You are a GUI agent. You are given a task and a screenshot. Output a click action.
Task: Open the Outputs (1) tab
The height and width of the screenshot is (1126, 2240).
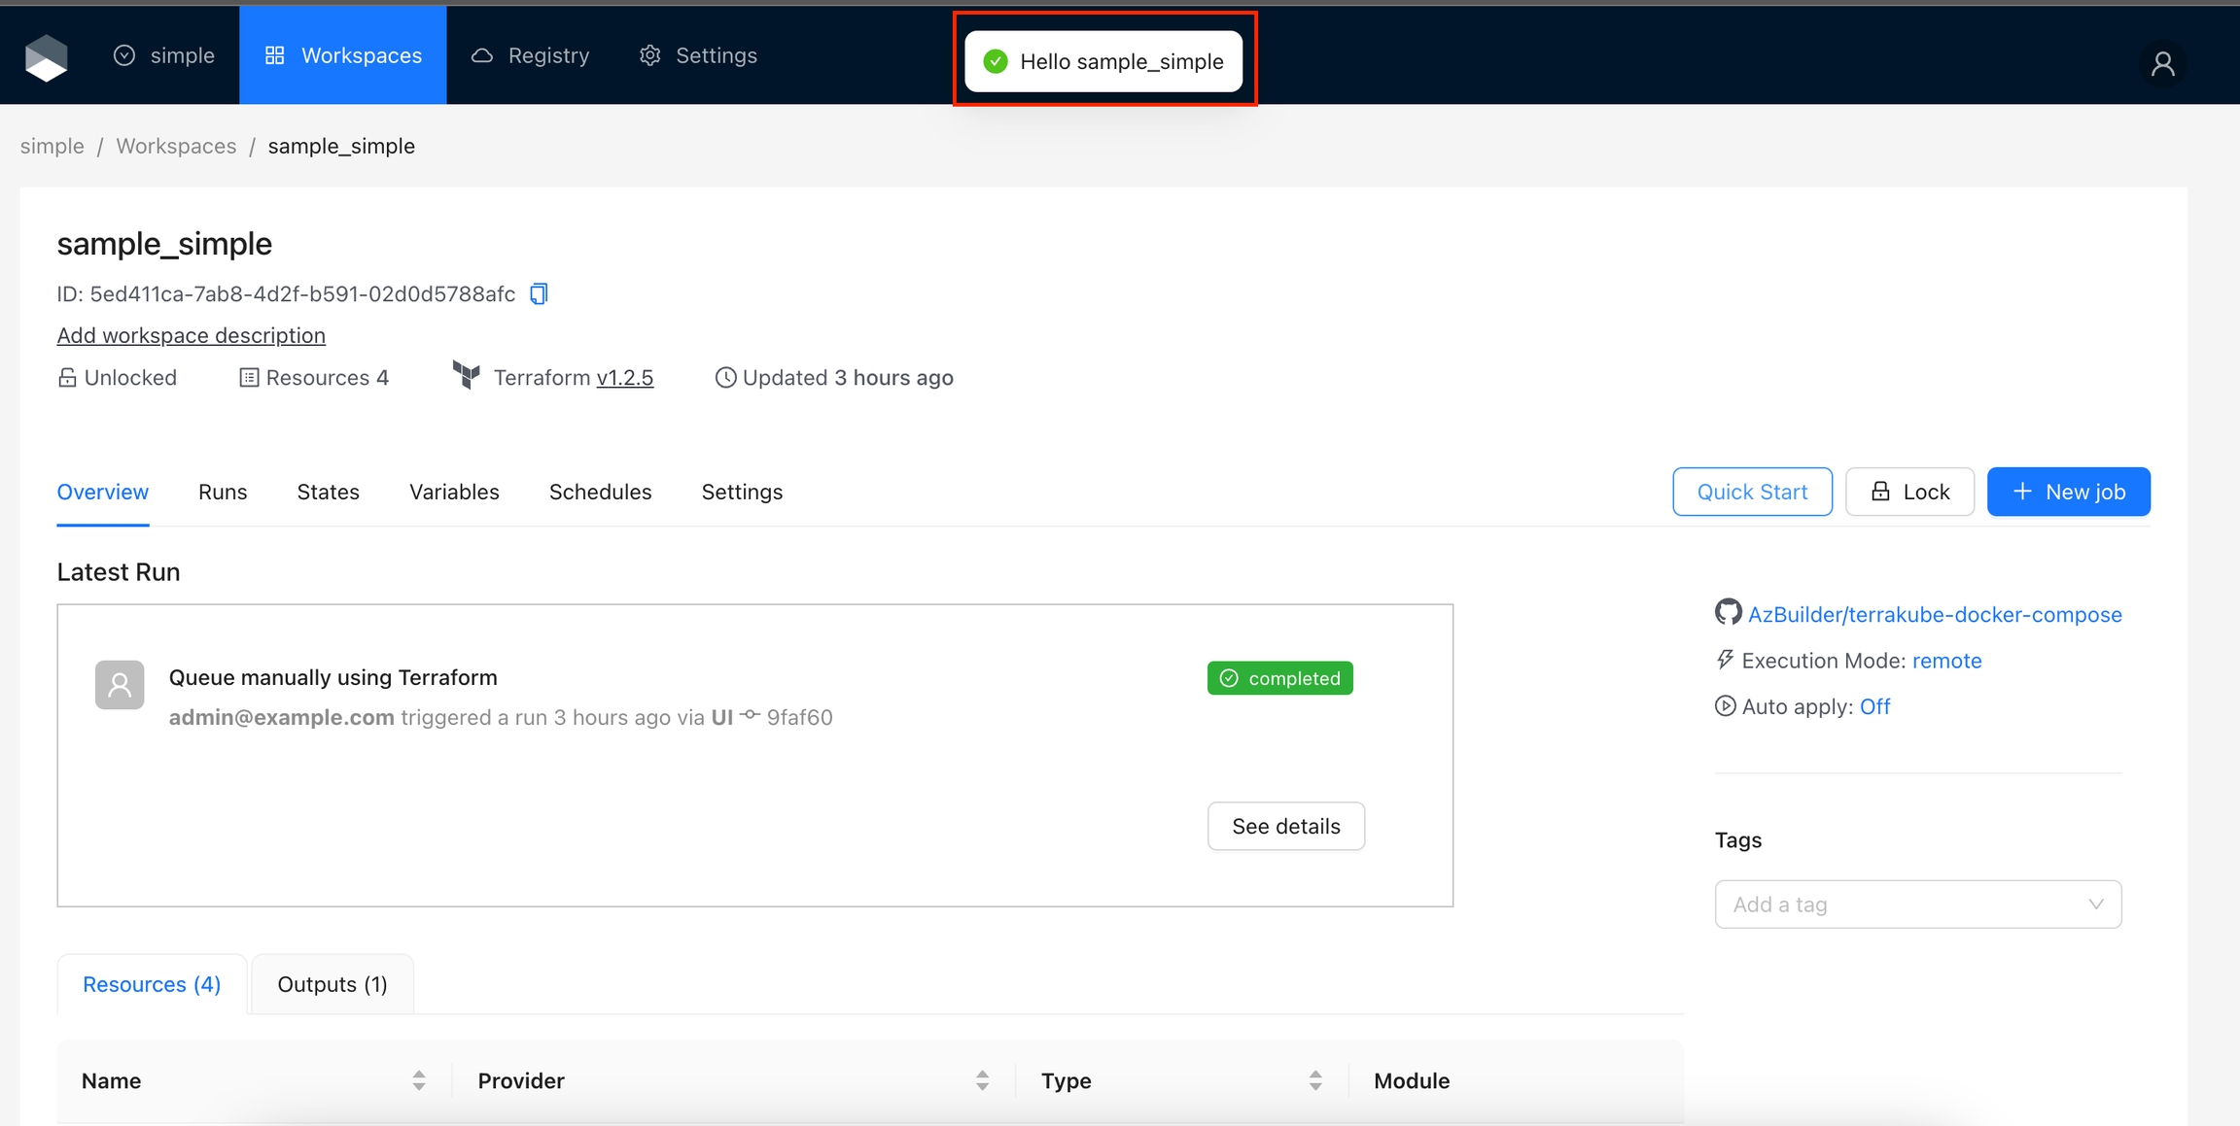[x=332, y=984]
